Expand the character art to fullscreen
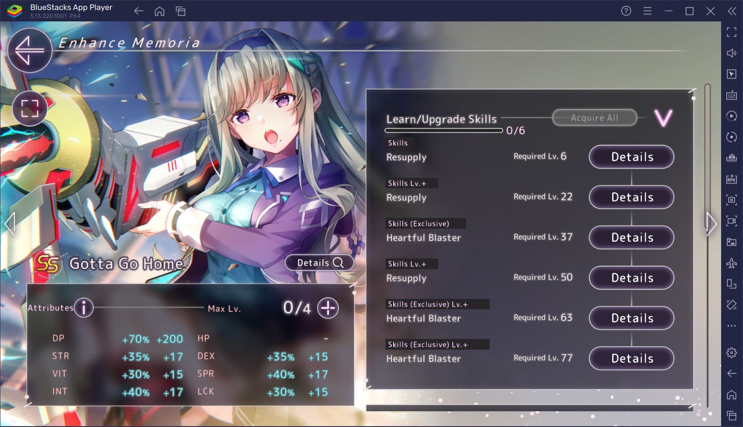This screenshot has height=427, width=743. (30, 108)
